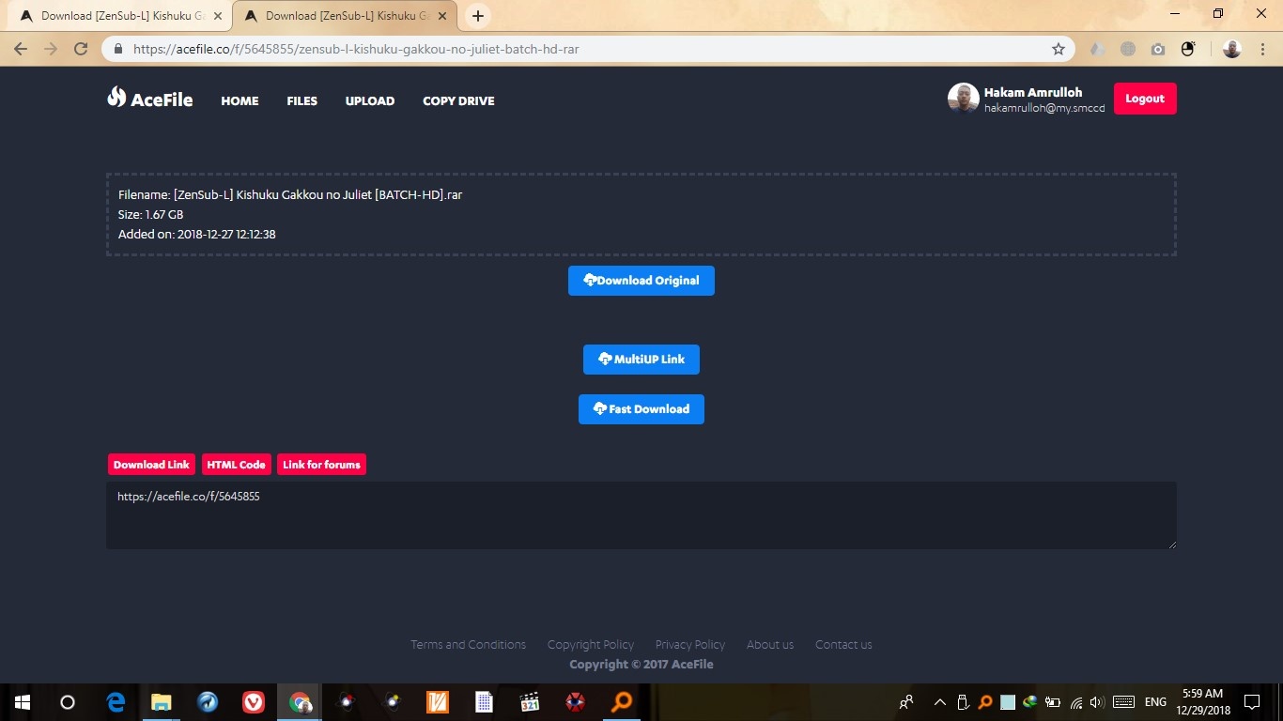Image resolution: width=1283 pixels, height=721 pixels.
Task: Reload the page using the refresh icon
Action: pyautogui.click(x=81, y=49)
